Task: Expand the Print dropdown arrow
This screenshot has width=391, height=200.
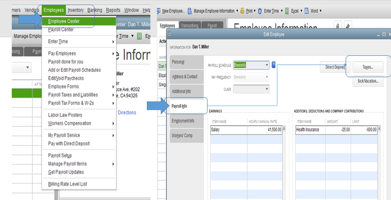Action: click(x=254, y=11)
